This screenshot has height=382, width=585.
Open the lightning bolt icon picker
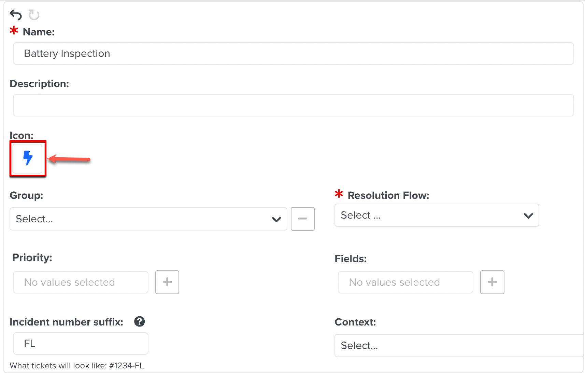28,158
